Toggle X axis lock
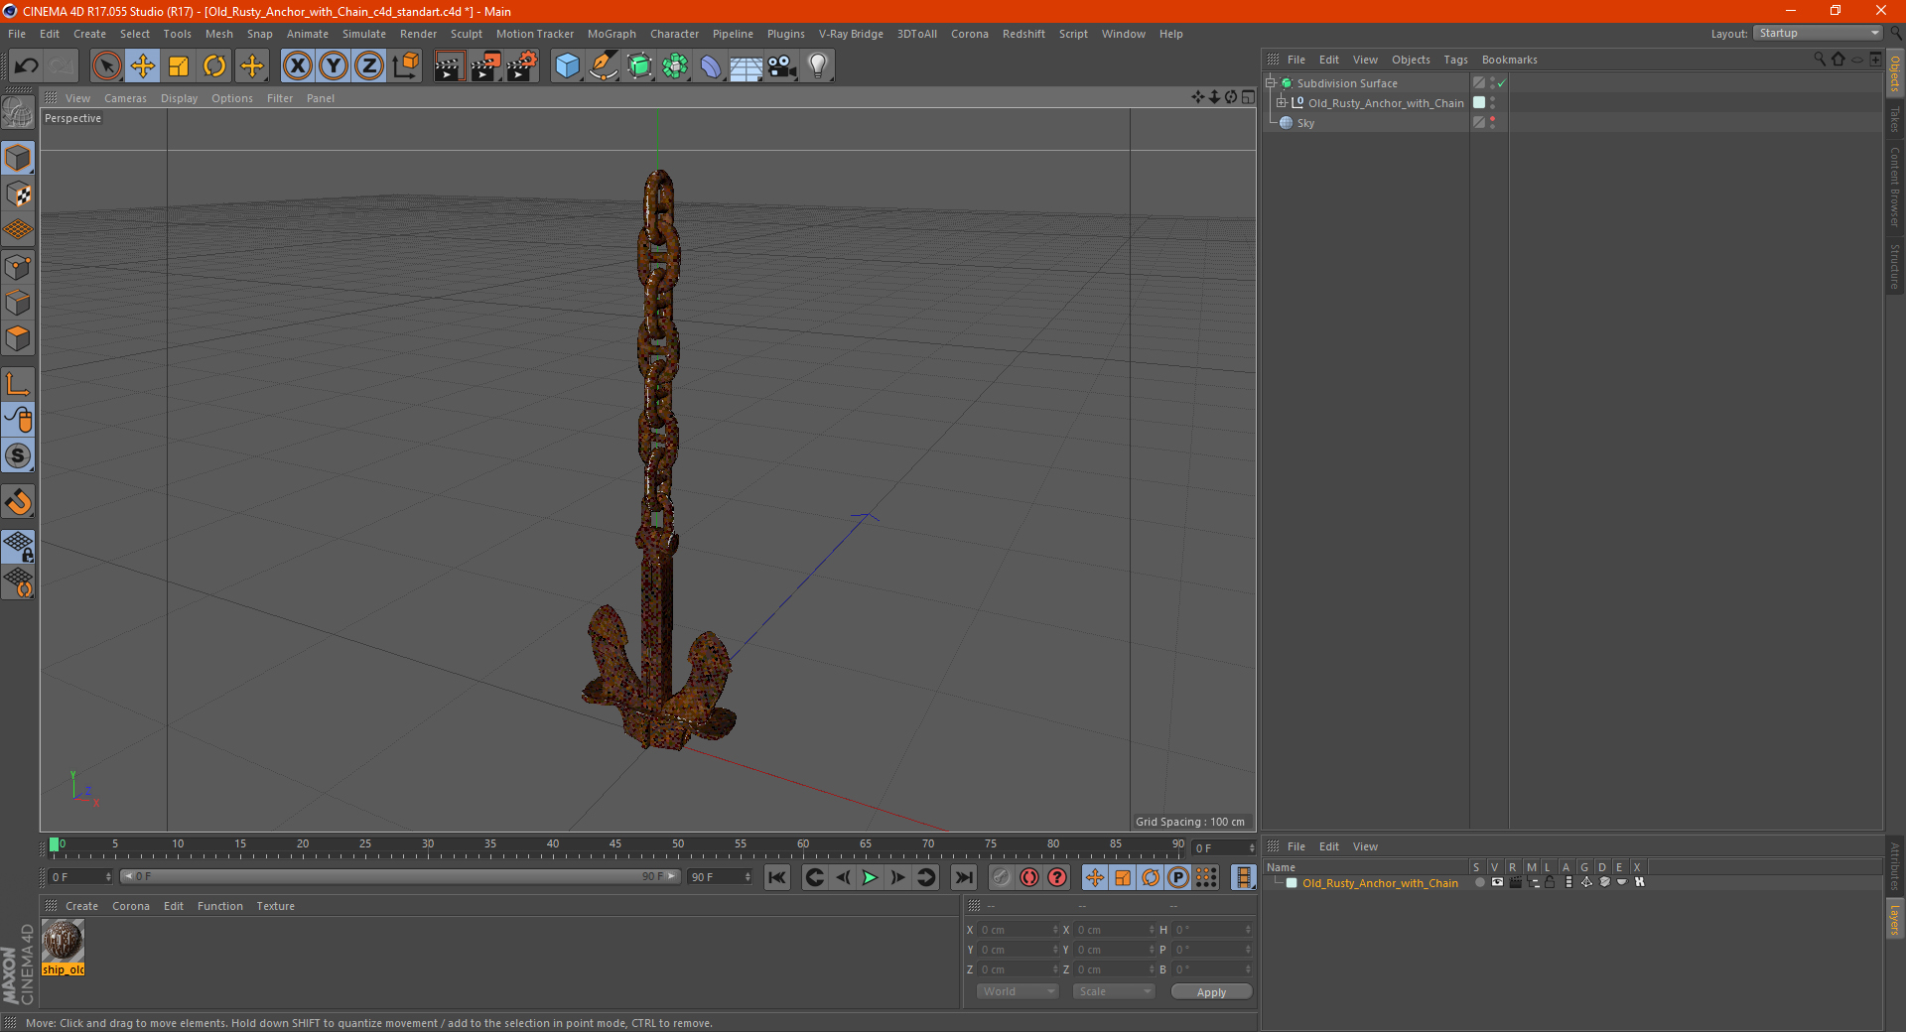1906x1032 pixels. click(297, 66)
